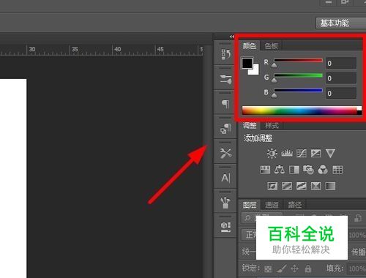
Task: Add a Threshold adjustment
Action: (302, 187)
